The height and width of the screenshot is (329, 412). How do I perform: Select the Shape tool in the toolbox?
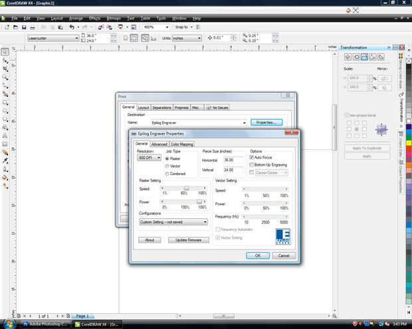(5, 61)
